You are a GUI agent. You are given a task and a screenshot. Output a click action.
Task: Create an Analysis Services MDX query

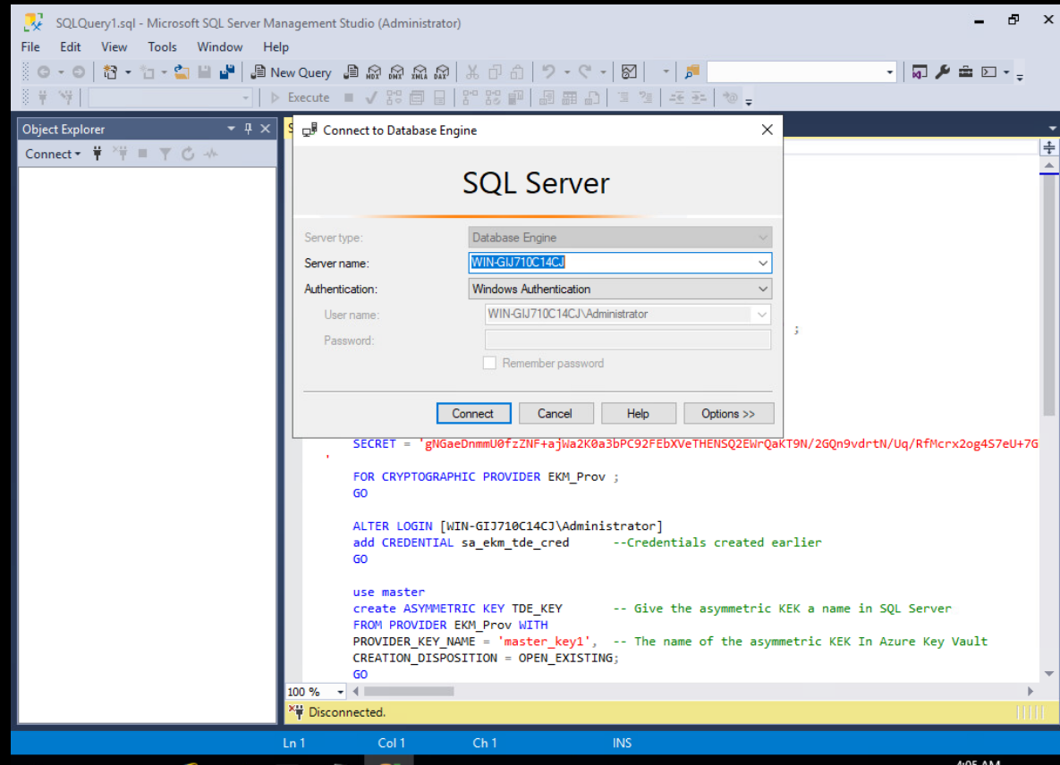(x=374, y=72)
